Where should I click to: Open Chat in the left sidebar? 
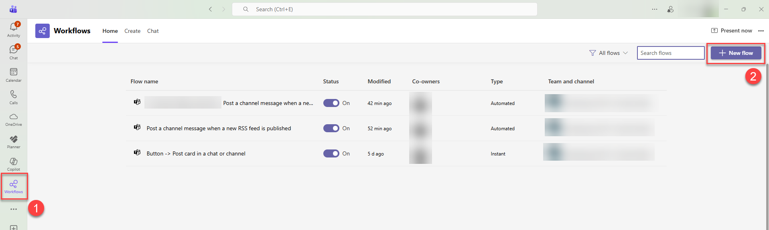14,52
